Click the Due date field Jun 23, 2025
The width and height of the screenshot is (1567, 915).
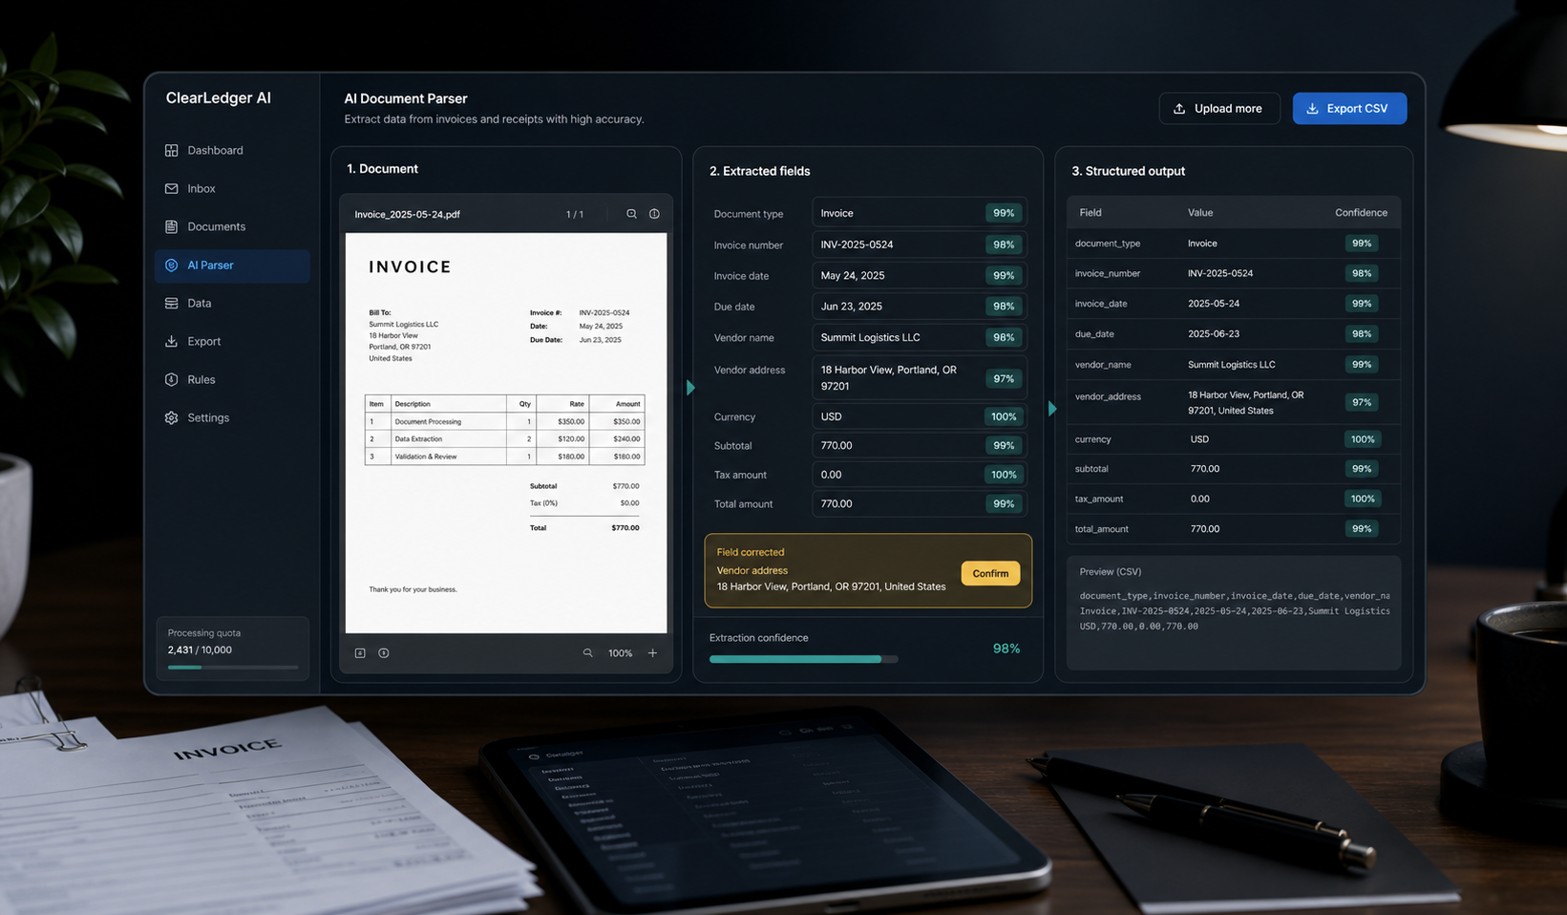click(x=919, y=307)
